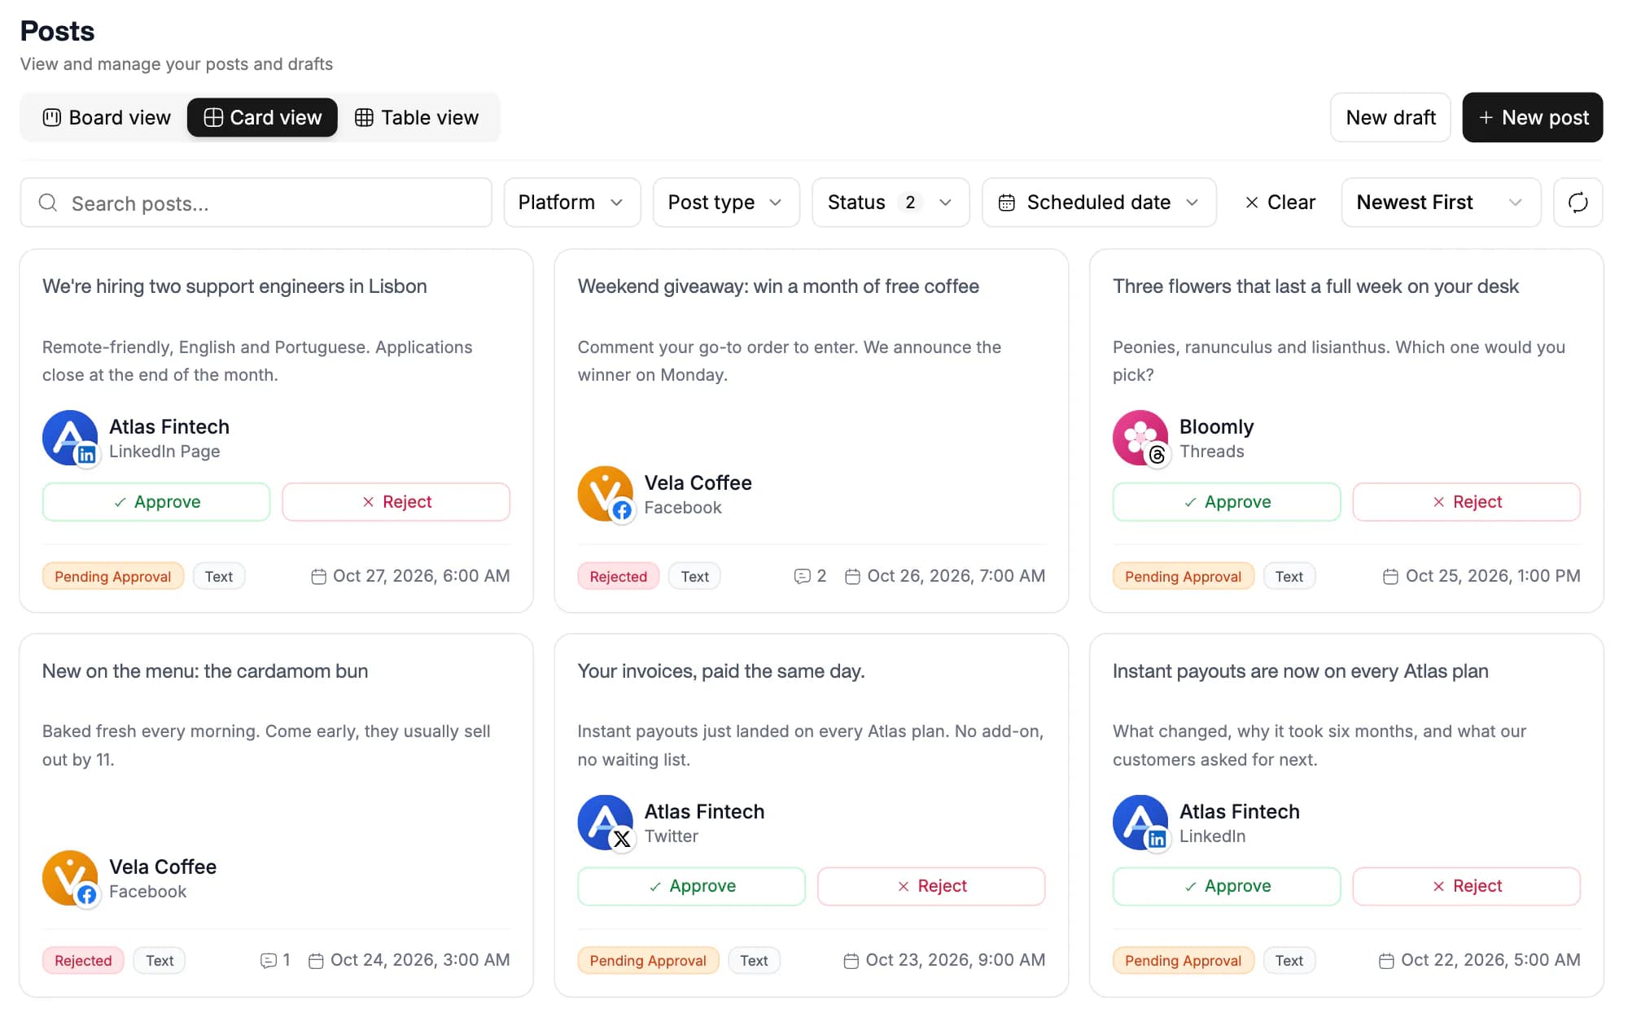This screenshot has width=1628, height=1017.
Task: Approve the Lisbon hiring post
Action: (x=156, y=502)
